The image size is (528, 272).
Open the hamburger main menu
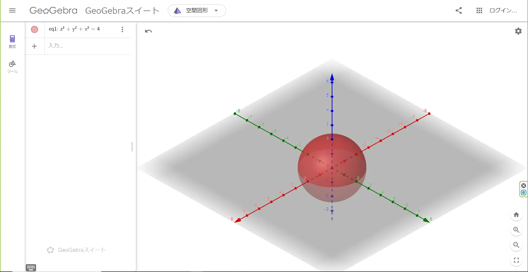pyautogui.click(x=12, y=10)
